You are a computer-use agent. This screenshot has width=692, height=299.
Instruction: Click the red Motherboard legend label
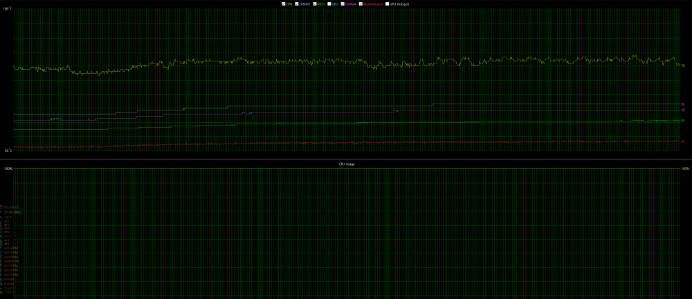pyautogui.click(x=373, y=4)
